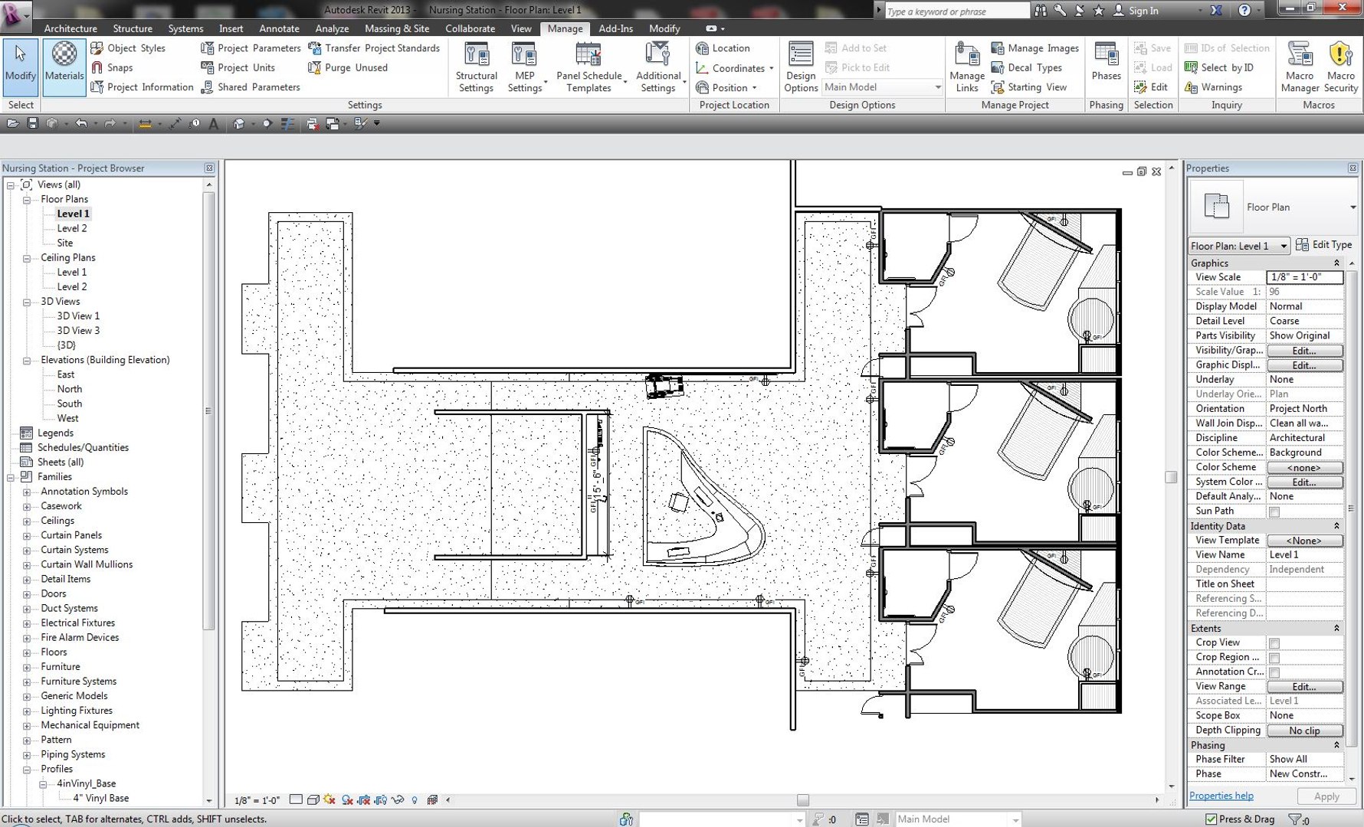Image resolution: width=1364 pixels, height=827 pixels.
Task: Click the horizontal view scrollbar thumb
Action: [802, 800]
